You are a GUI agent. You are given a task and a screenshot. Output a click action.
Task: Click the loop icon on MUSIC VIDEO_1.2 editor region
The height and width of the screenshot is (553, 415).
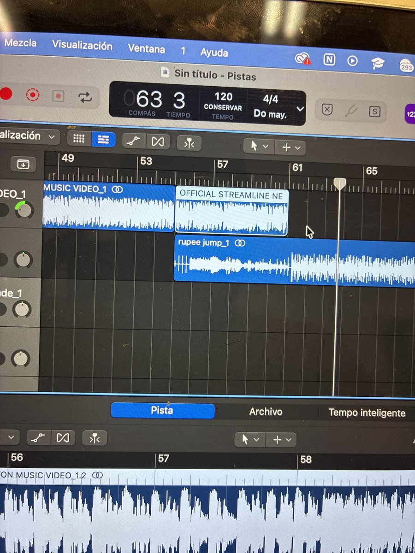point(97,475)
